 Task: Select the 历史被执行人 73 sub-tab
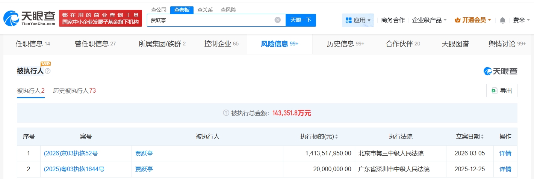coord(74,91)
